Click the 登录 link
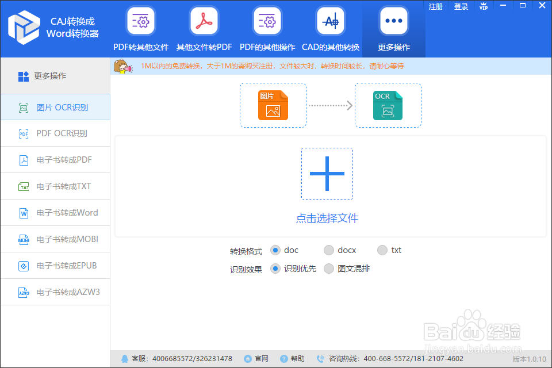 (x=461, y=6)
